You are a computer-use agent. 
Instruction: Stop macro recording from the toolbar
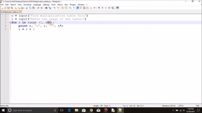click(x=102, y=8)
